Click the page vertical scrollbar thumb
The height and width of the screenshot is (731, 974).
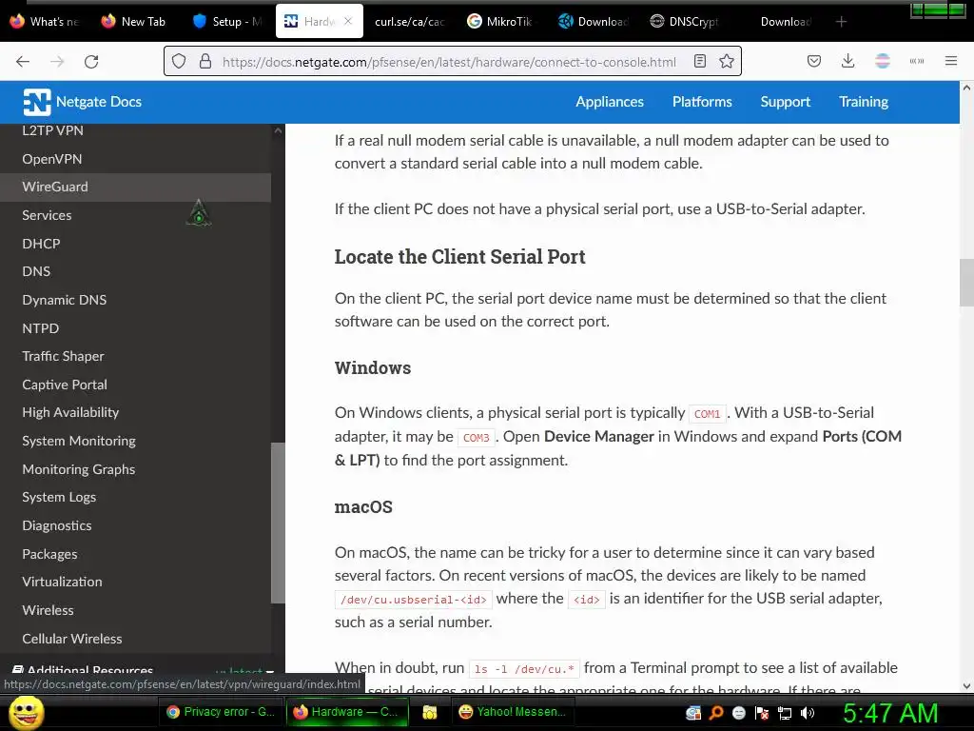tap(966, 283)
